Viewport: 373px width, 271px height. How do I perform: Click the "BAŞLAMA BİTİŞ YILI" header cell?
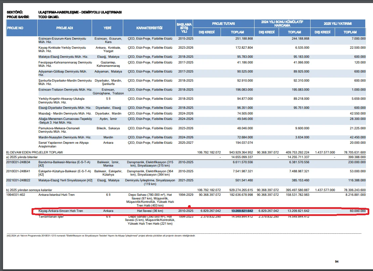click(x=184, y=28)
